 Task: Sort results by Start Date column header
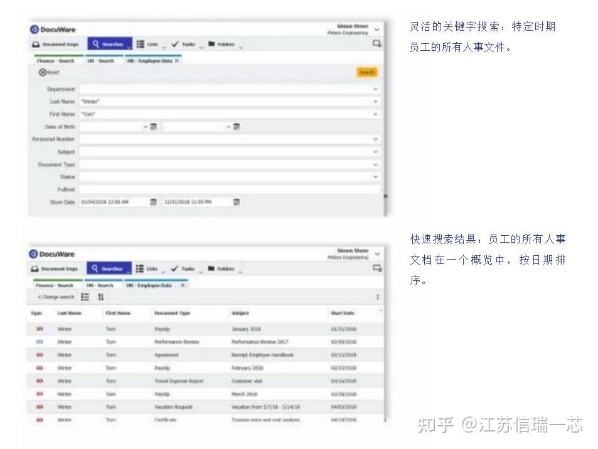pos(343,314)
